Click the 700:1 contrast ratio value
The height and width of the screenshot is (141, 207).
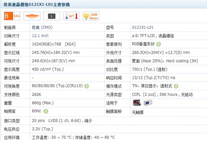point(150,69)
